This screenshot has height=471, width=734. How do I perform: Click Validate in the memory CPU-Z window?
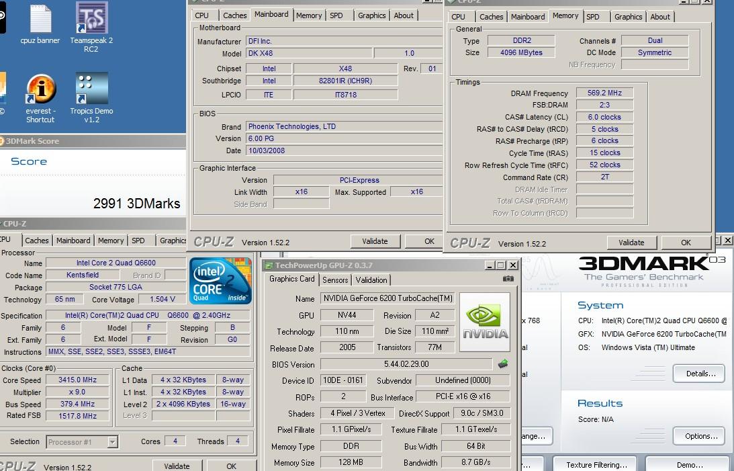point(631,243)
